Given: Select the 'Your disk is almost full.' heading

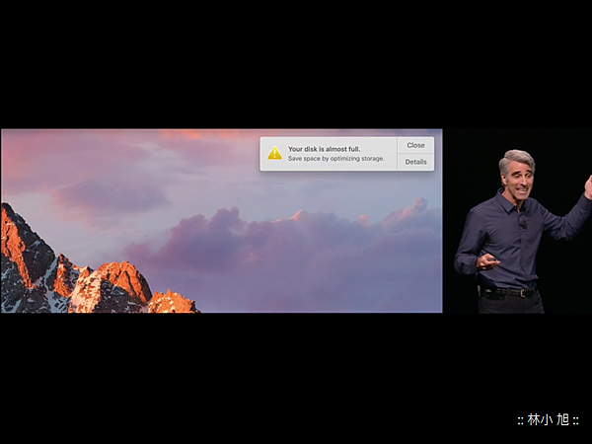Looking at the screenshot, I should tap(324, 149).
